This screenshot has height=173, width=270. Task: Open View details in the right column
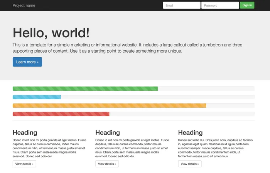click(190, 164)
